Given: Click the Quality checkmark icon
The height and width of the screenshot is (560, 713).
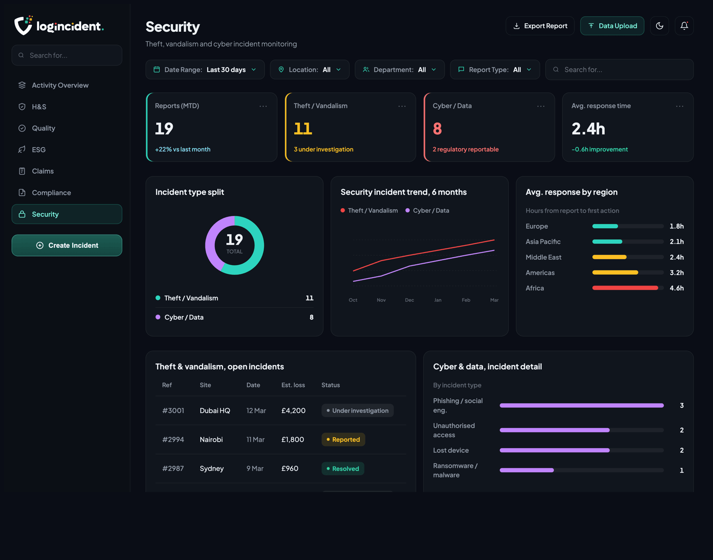Looking at the screenshot, I should 22,128.
